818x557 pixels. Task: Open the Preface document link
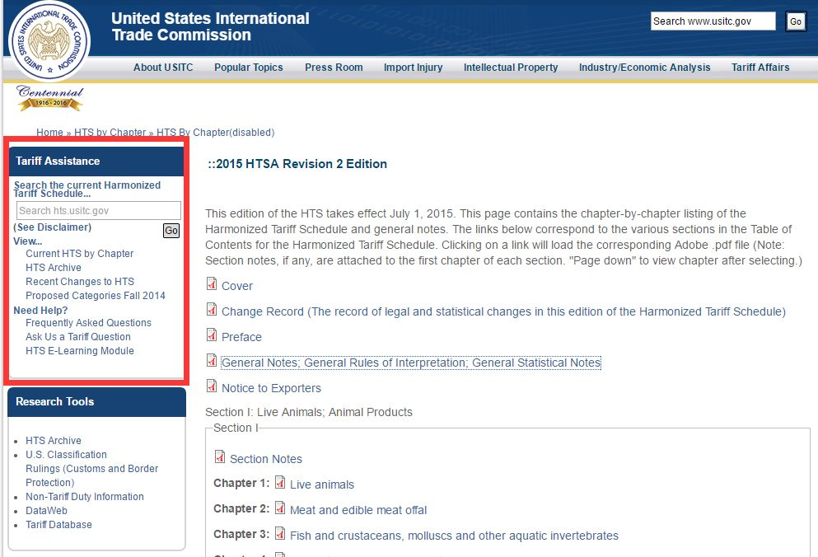241,337
